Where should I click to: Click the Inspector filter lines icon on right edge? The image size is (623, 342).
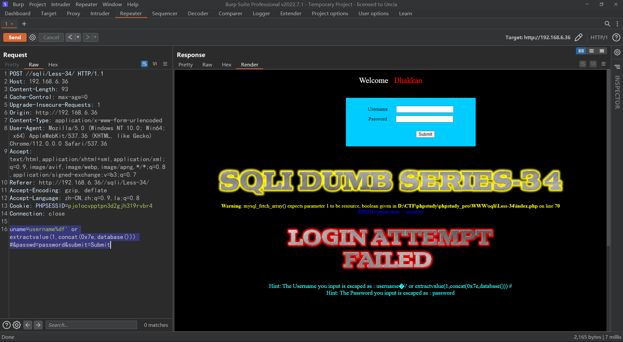pos(617,66)
